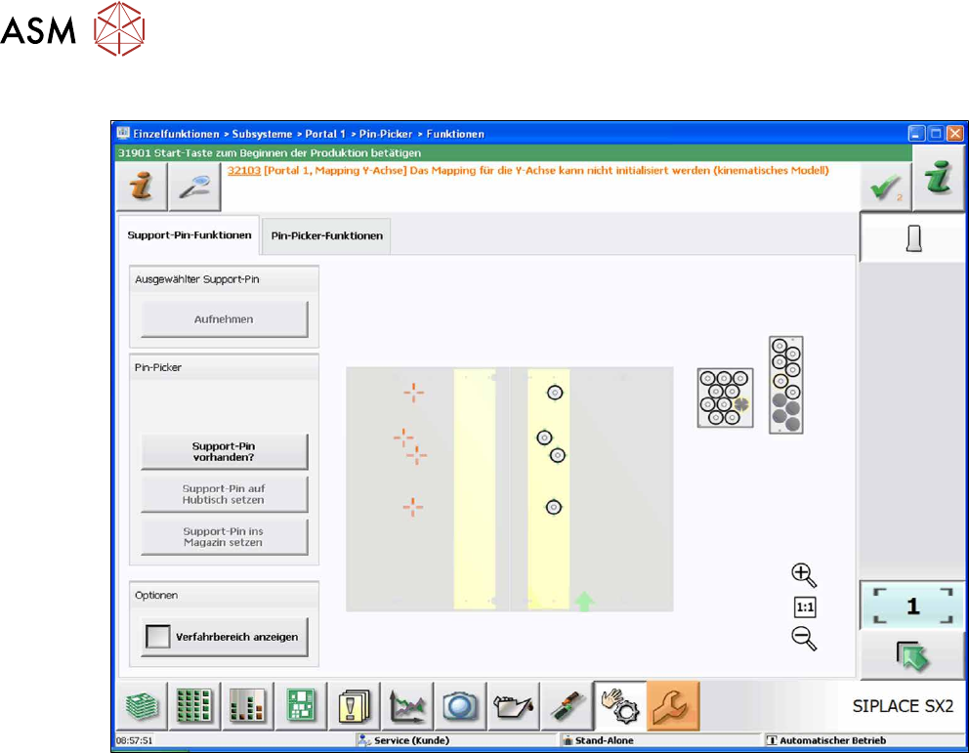
Task: Click the 08:57:51 time display
Action: pyautogui.click(x=134, y=740)
